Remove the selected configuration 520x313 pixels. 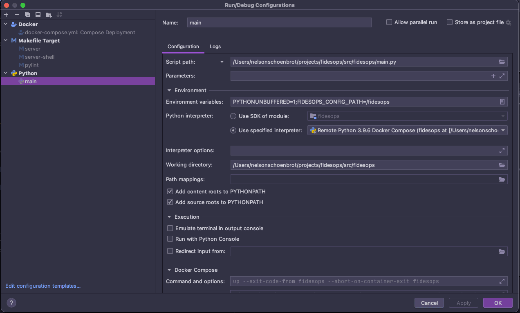point(17,15)
